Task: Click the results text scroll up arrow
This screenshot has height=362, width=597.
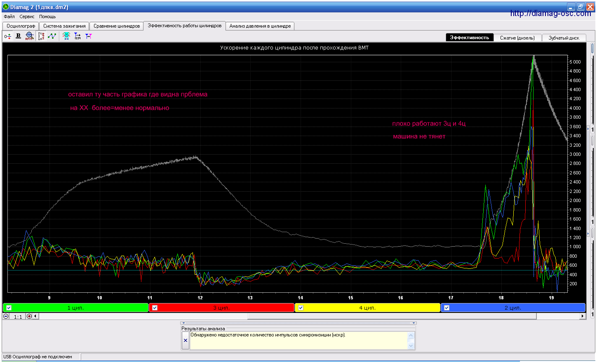Action: (x=411, y=335)
